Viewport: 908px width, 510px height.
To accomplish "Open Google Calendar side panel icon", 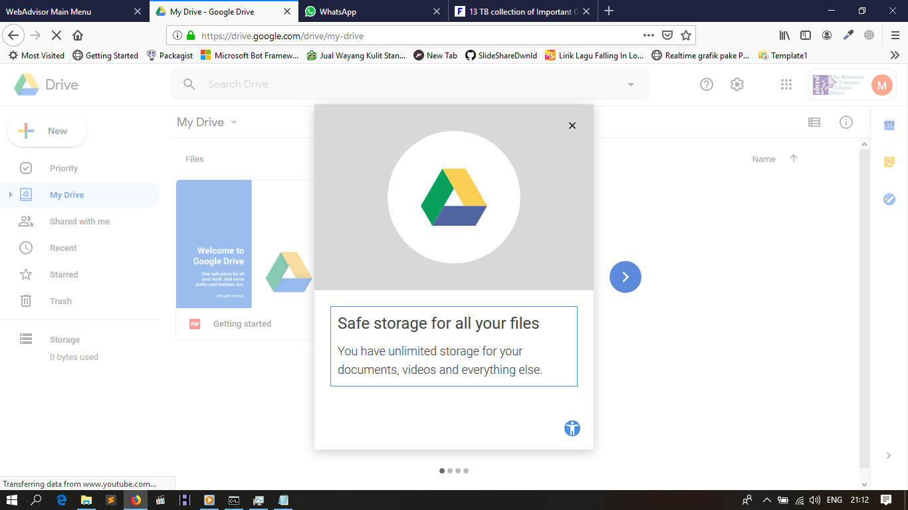I will 889,126.
